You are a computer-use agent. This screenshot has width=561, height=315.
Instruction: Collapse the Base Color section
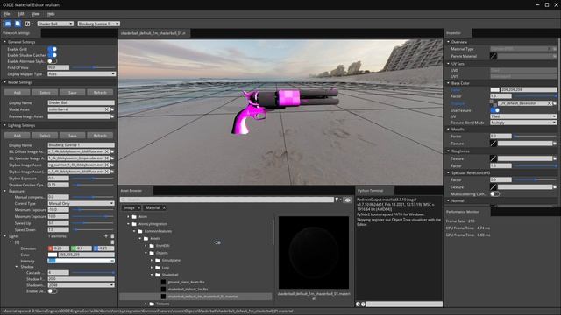tap(448, 83)
